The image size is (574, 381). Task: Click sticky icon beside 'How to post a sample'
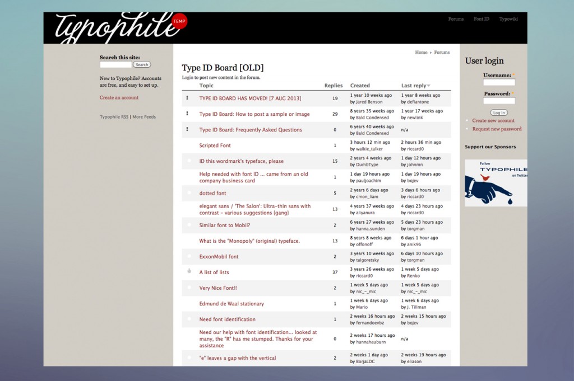(187, 114)
